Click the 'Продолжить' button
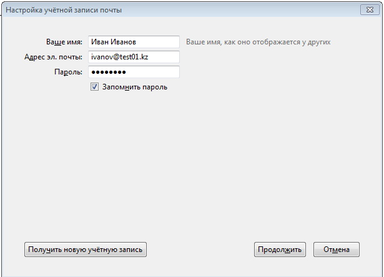 click(280, 249)
